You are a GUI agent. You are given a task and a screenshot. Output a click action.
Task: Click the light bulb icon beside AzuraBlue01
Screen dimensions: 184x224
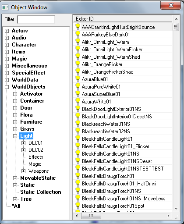tap(78, 79)
